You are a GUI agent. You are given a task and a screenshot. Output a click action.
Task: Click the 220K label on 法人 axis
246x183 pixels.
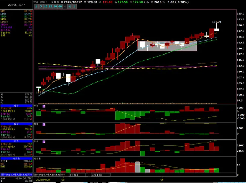coord(240,145)
